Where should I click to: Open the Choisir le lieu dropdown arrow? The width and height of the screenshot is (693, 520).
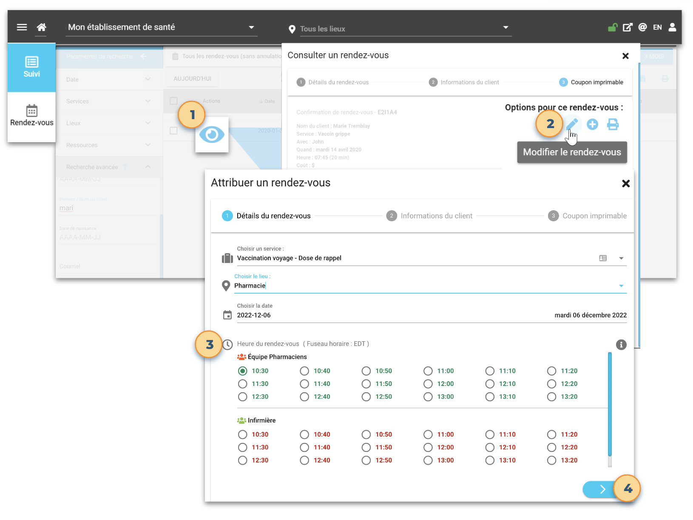[621, 286]
